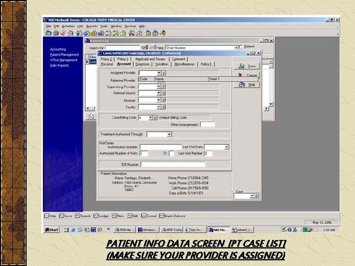Image resolution: width=355 pixels, height=266 pixels.
Task: Switch to the Personal tab
Action: pyautogui.click(x=106, y=64)
